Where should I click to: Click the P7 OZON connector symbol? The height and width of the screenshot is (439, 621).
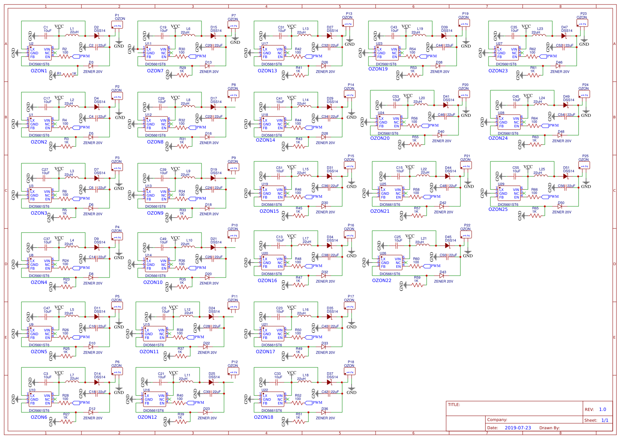[233, 26]
